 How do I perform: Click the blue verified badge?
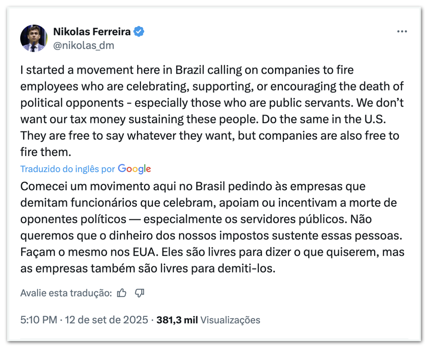(139, 31)
